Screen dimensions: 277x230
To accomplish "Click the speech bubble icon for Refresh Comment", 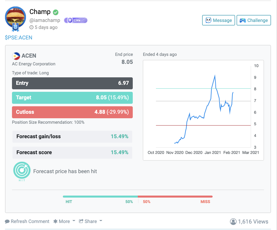I will [7, 222].
